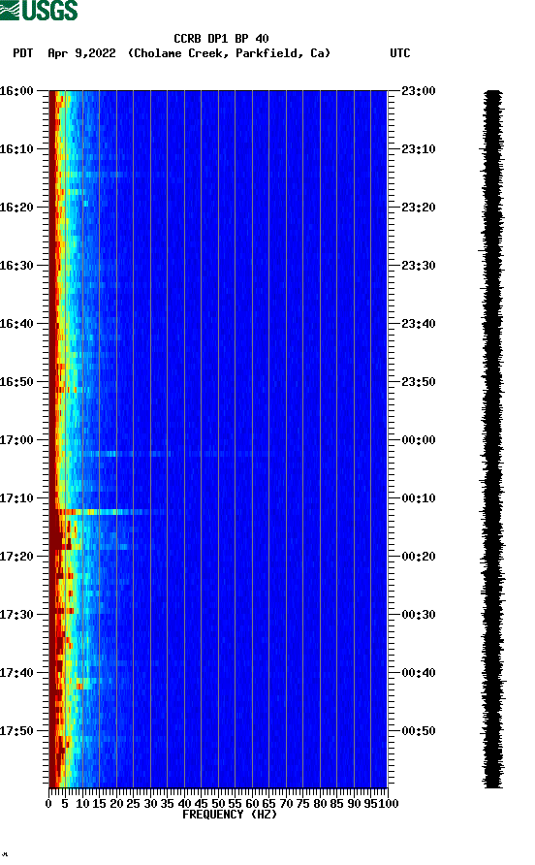Viewport: 535px width, 865px height.
Task: Click the 16:00 PDT time label
Action: pyautogui.click(x=16, y=90)
